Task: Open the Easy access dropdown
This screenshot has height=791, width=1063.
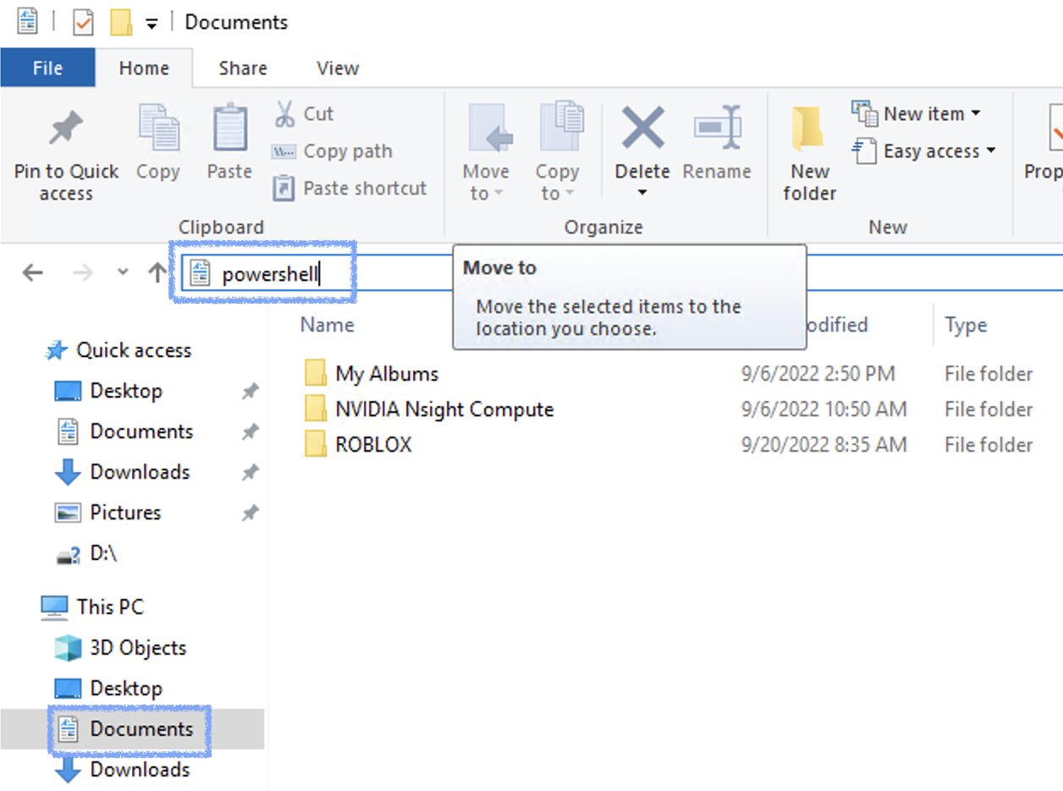Action: coord(921,151)
